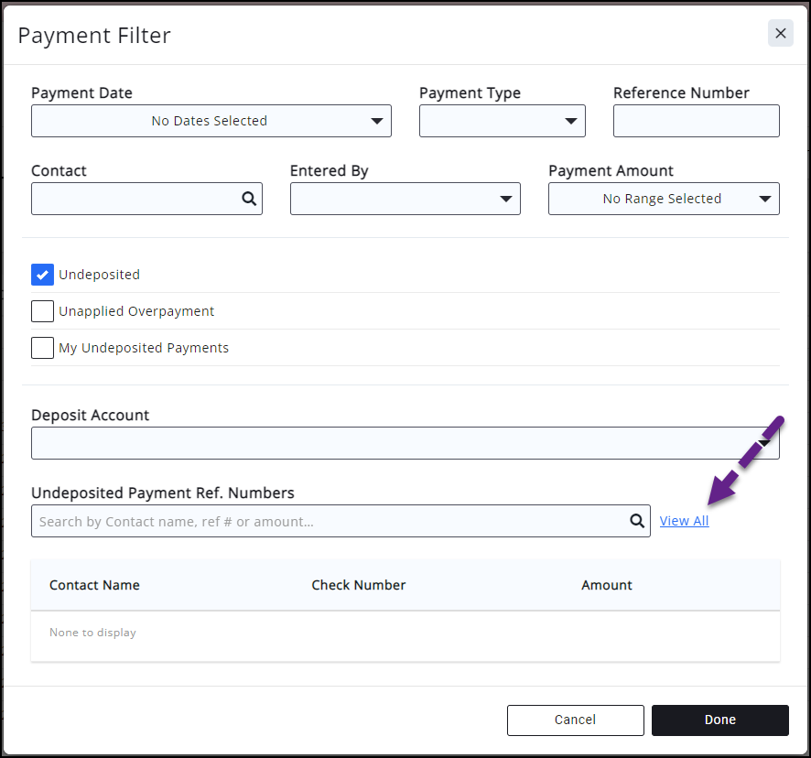Enable the Unapplied Overpayment checkbox
This screenshot has width=811, height=758.
tap(42, 311)
